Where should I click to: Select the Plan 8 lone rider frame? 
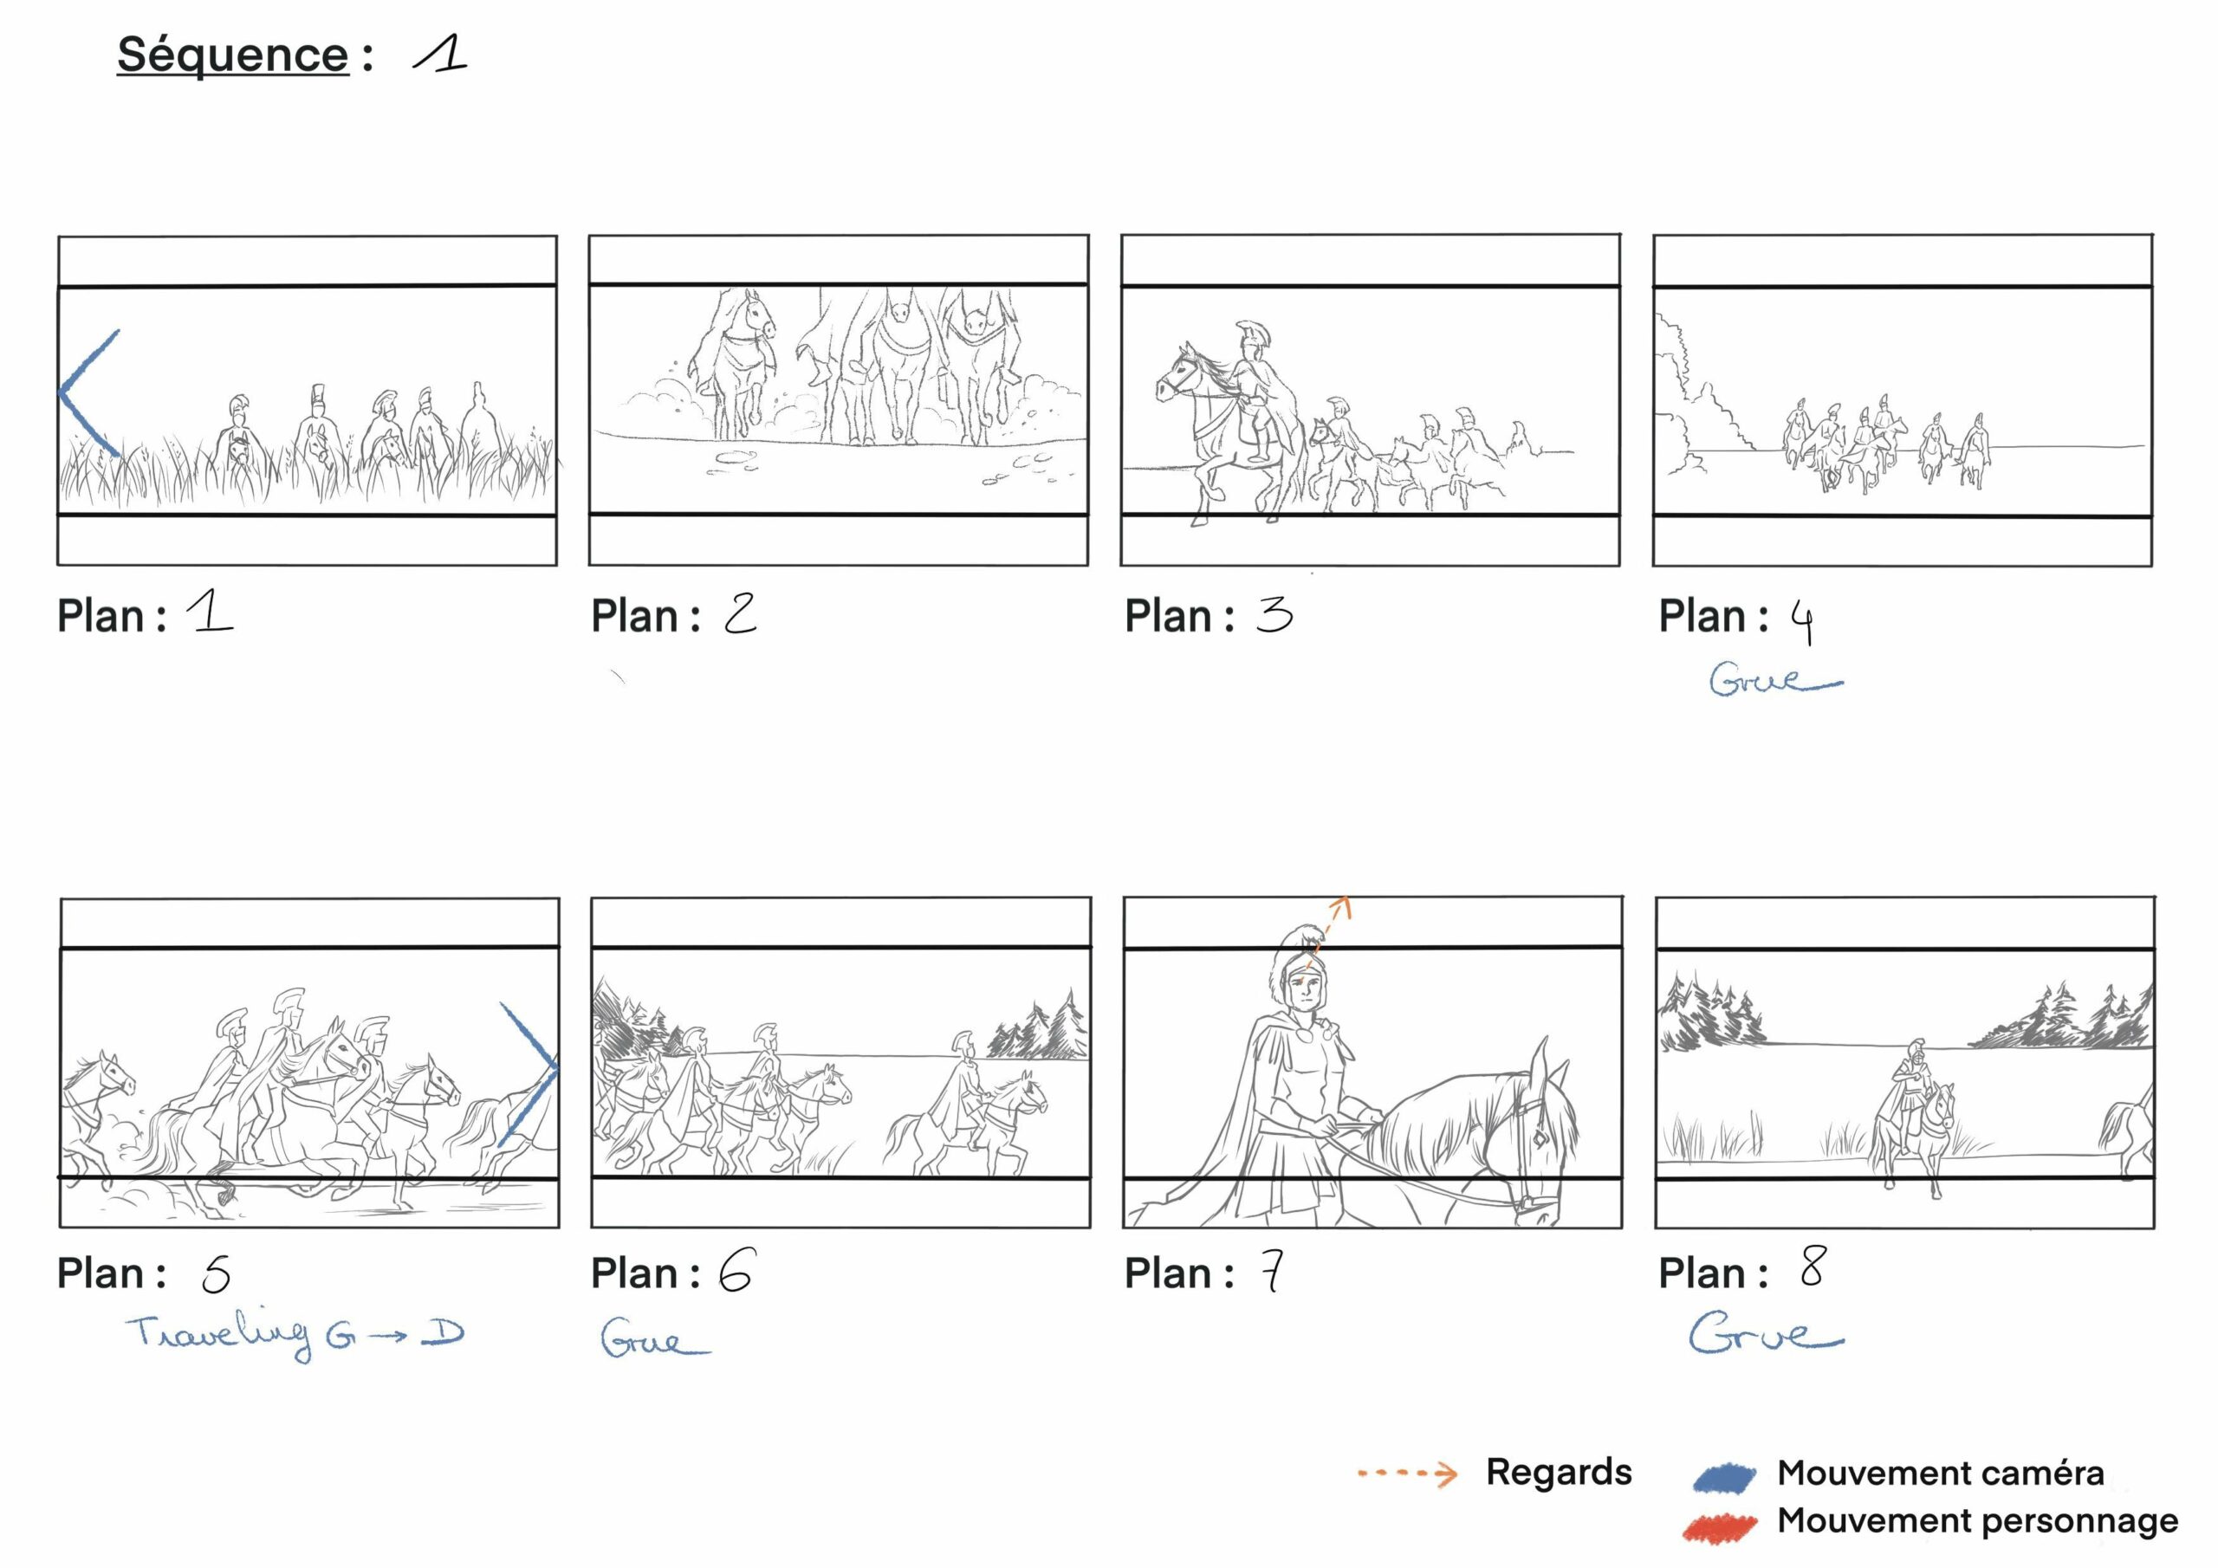tap(1905, 1063)
